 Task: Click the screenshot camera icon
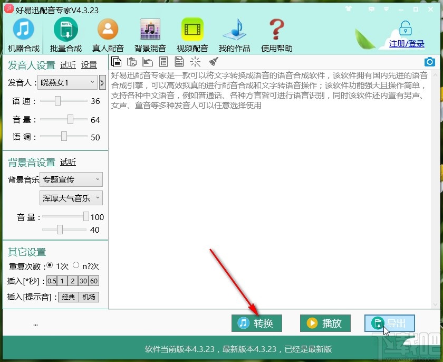tap(430, 62)
